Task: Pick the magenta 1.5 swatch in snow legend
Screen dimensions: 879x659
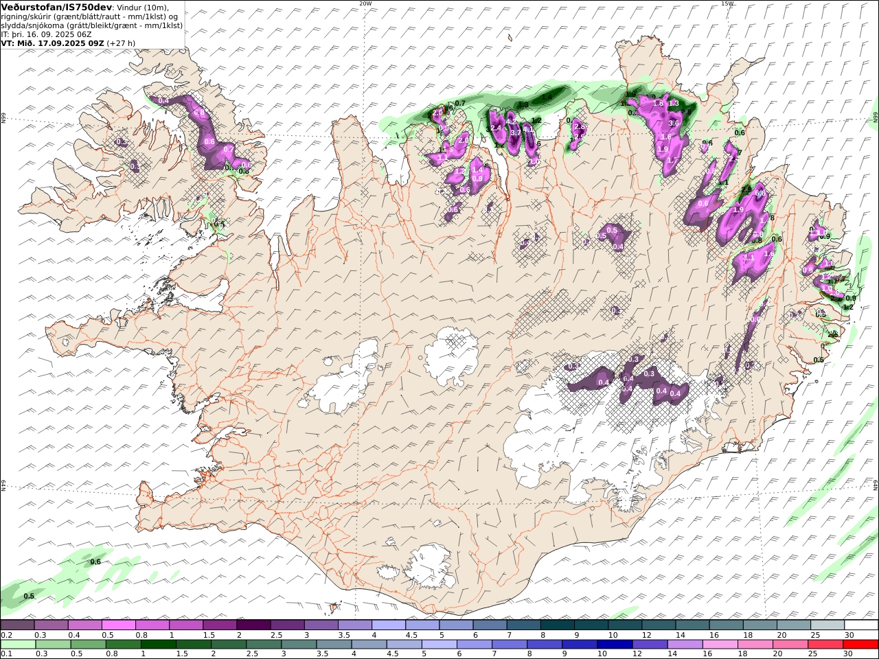Action: pyautogui.click(x=220, y=625)
